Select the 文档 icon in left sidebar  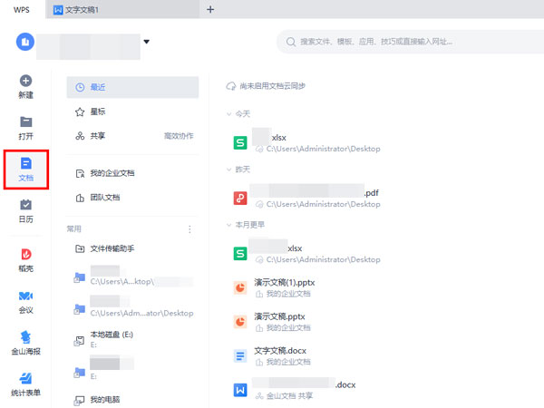pyautogui.click(x=25, y=164)
